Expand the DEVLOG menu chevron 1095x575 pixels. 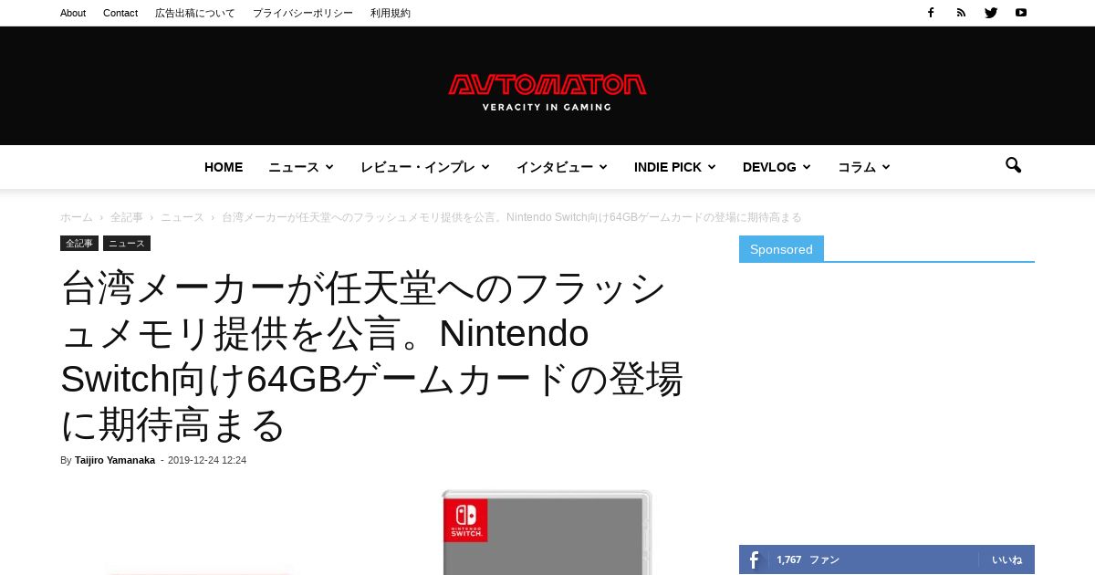click(807, 167)
